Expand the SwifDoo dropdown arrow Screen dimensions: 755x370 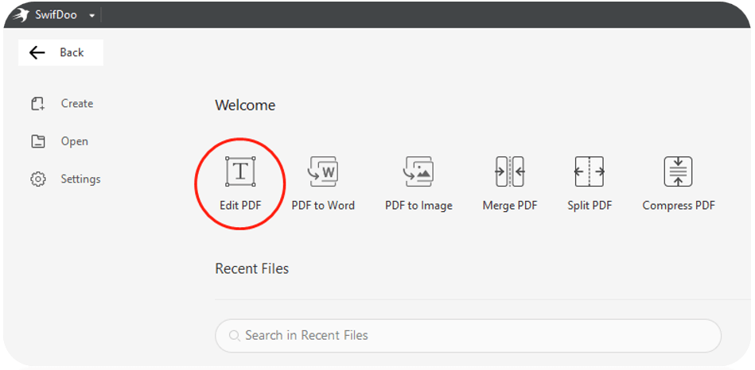click(x=92, y=16)
